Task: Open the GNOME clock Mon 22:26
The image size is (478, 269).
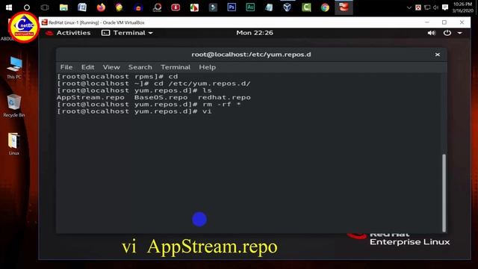Action: [255, 33]
